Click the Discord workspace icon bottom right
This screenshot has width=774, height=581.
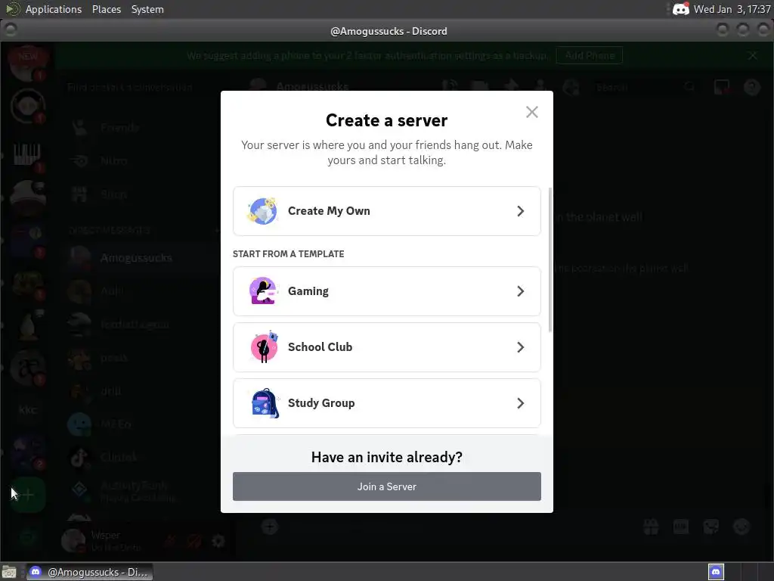[716, 572]
